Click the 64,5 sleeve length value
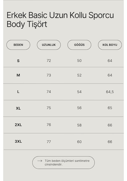Image resolution: width=127 pixels, height=181 pixels. pyautogui.click(x=110, y=92)
